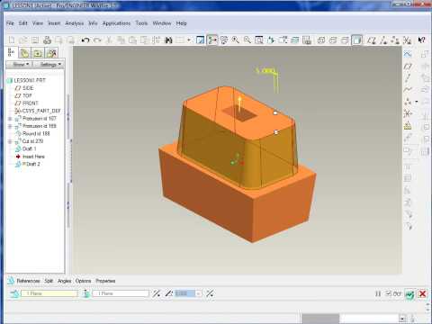Accept the draft with green checkmark
The width and height of the screenshot is (432, 324).
click(x=409, y=293)
